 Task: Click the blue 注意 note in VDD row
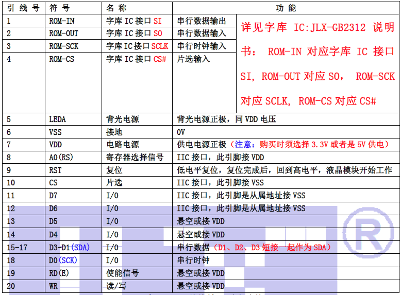point(243,145)
